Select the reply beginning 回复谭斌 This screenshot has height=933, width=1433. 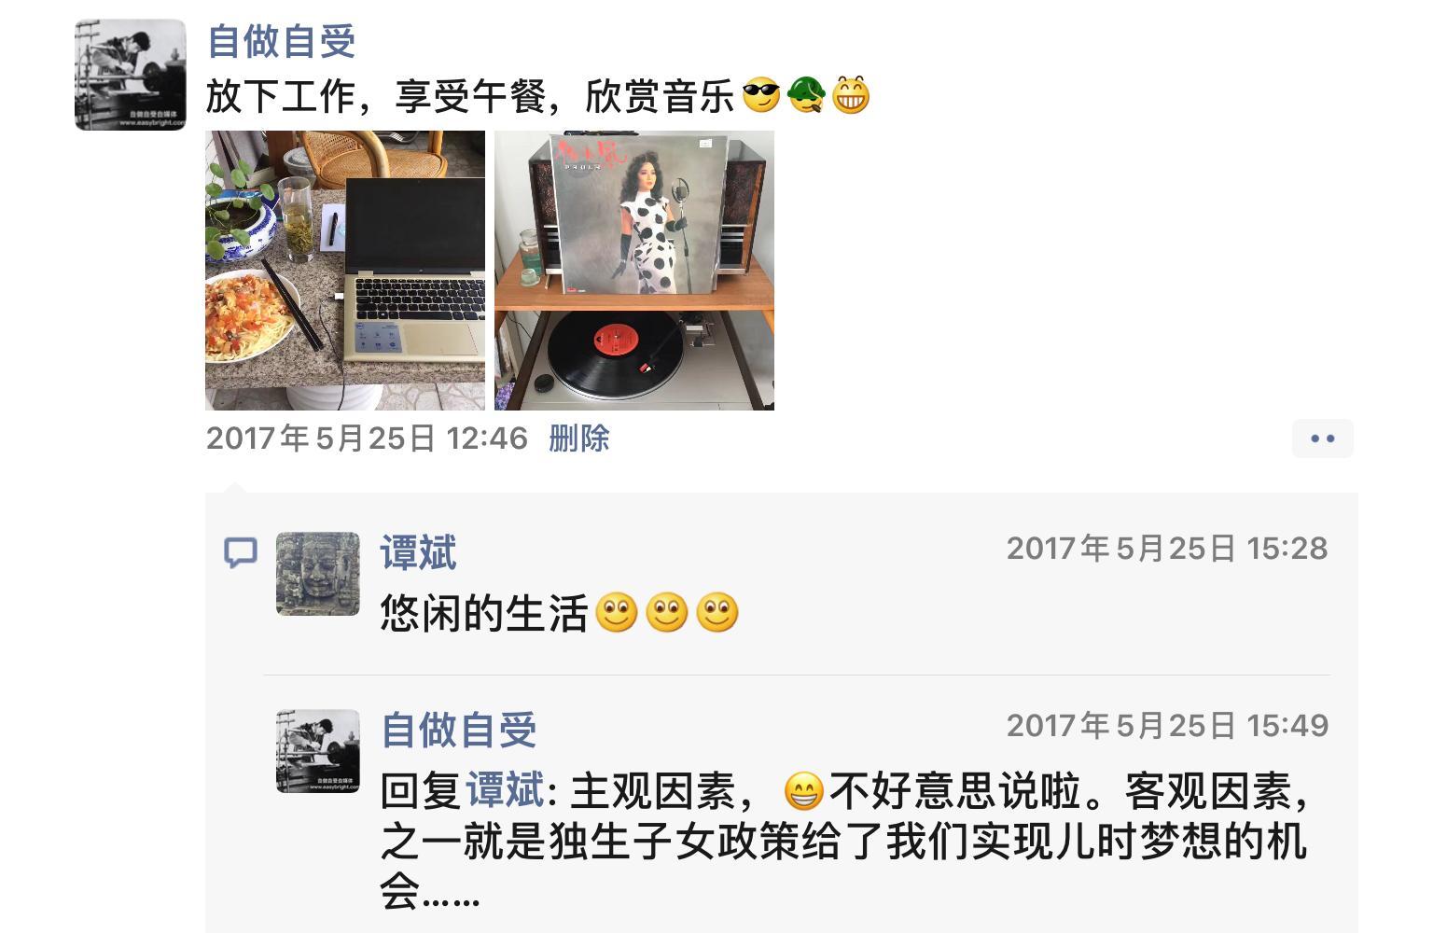(848, 842)
